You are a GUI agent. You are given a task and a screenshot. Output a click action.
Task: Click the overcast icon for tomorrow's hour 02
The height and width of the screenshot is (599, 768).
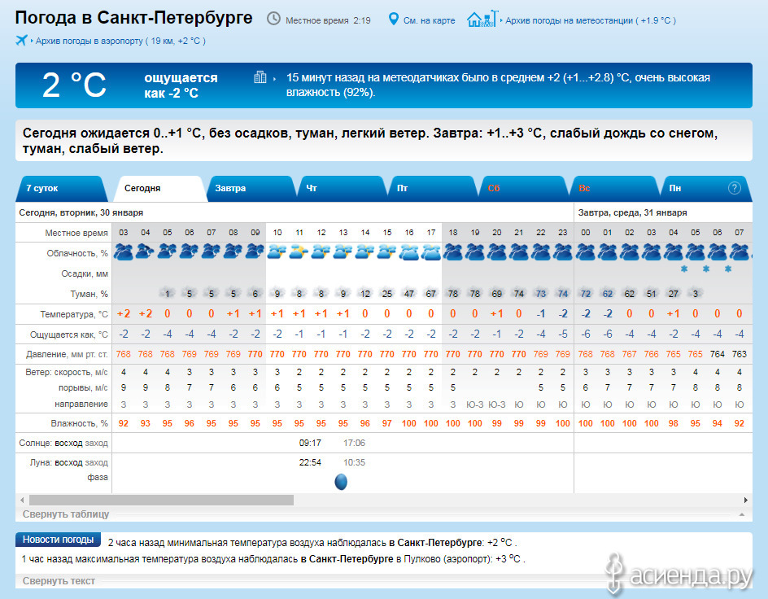tap(630, 252)
